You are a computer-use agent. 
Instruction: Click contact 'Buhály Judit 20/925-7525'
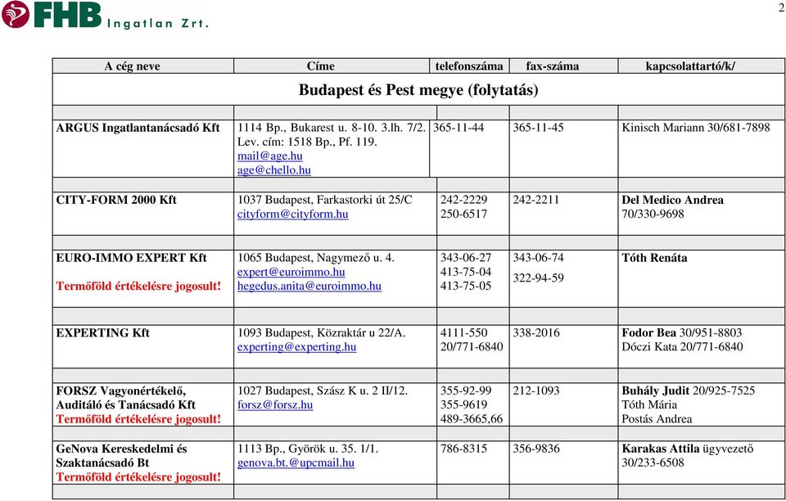(689, 390)
